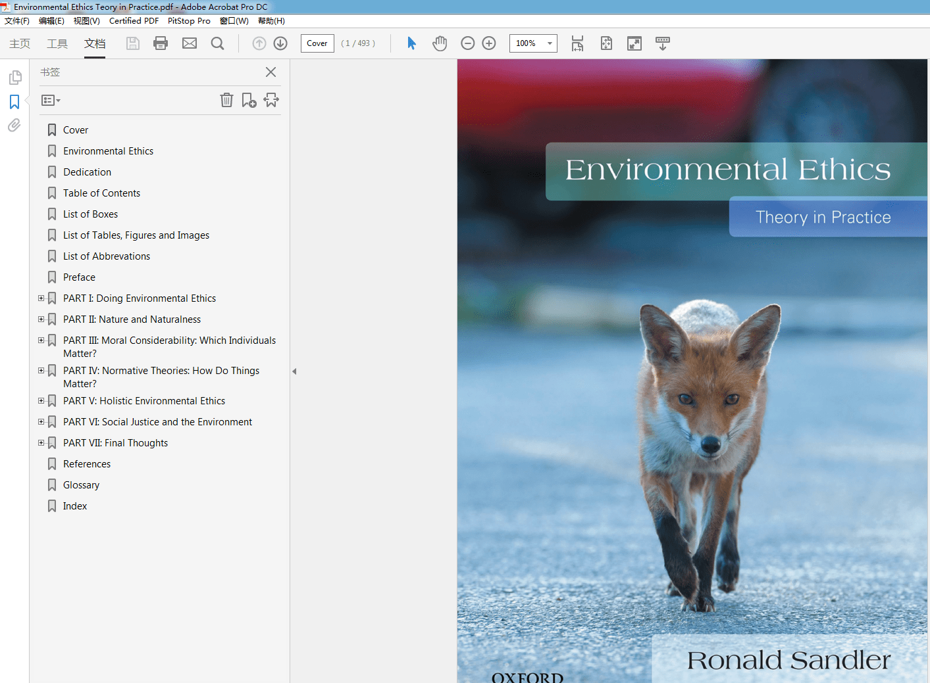Add a new bookmark
Screen dimensions: 930x683
pos(249,100)
